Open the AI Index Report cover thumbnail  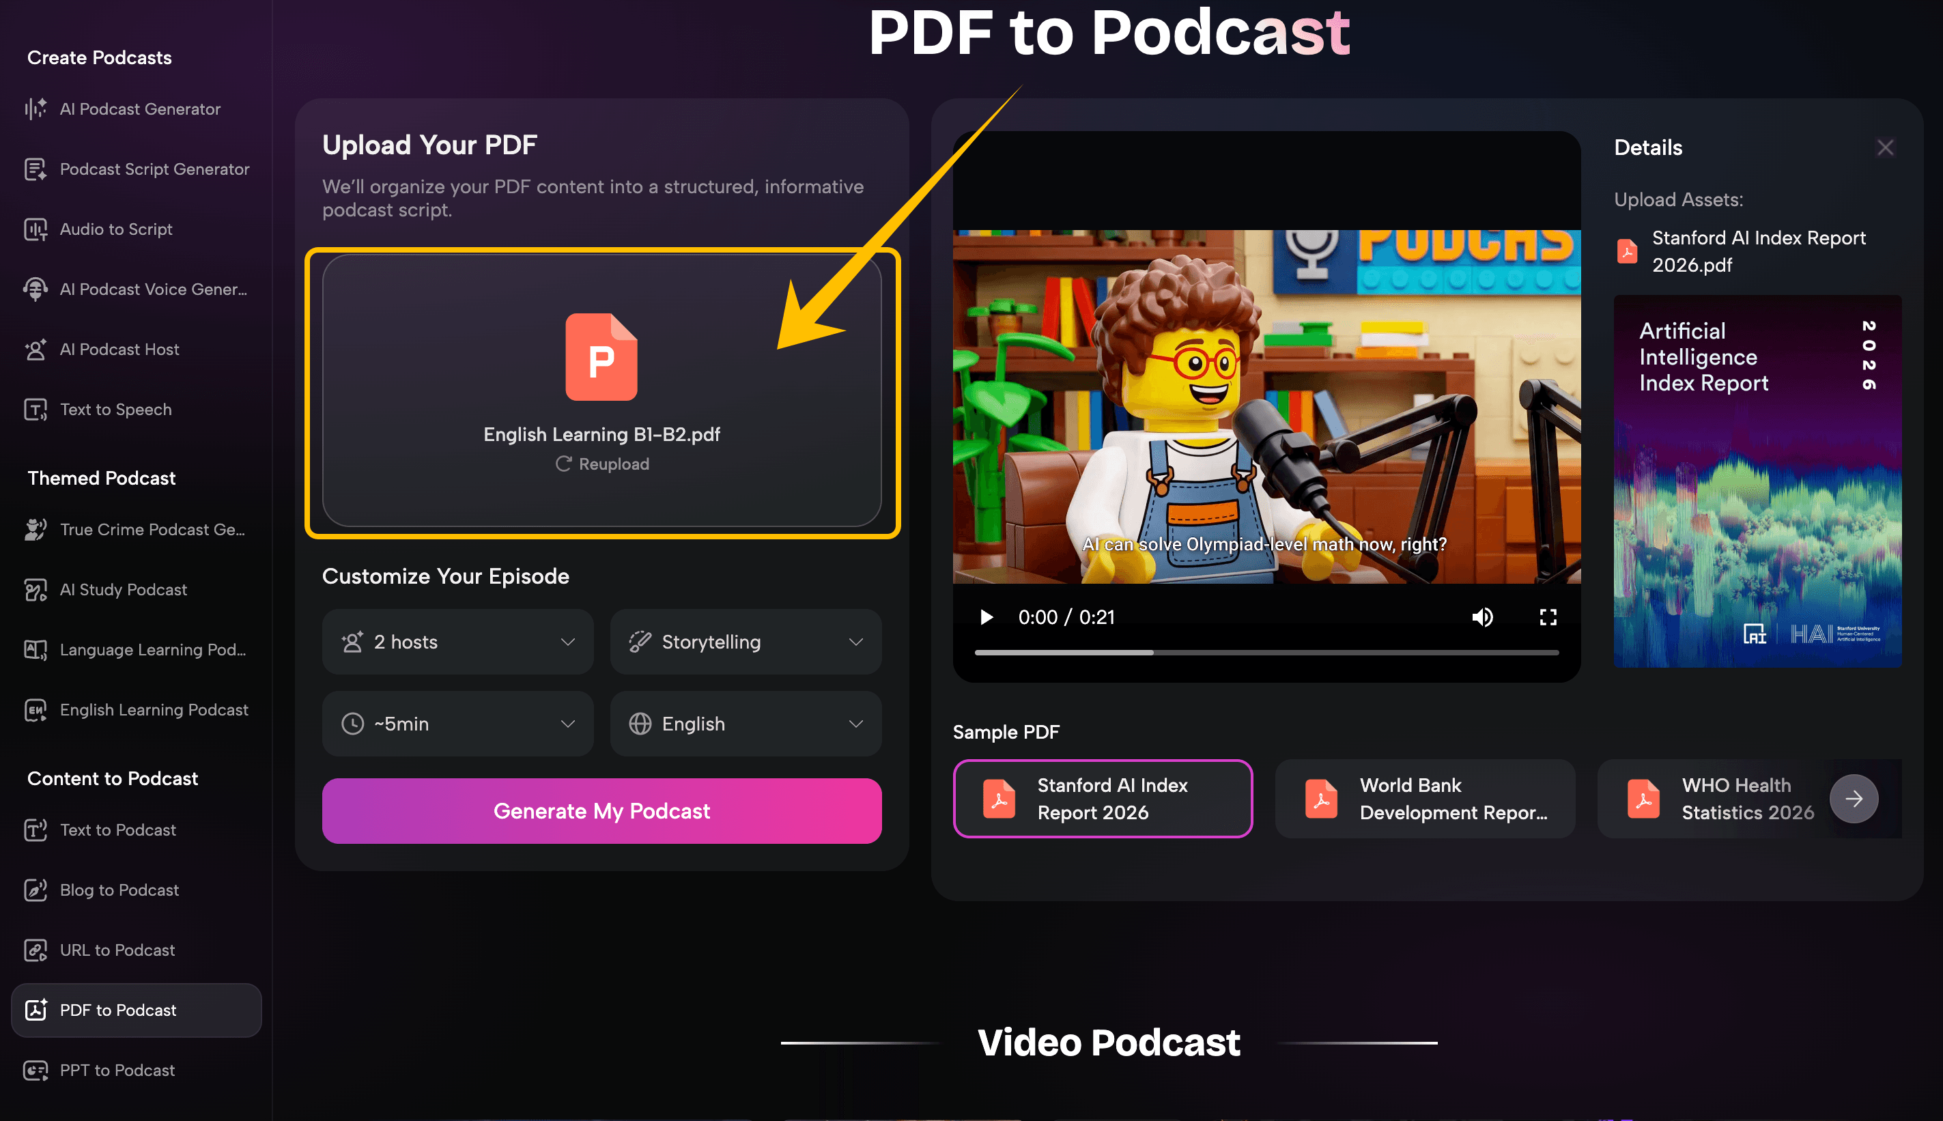1757,481
